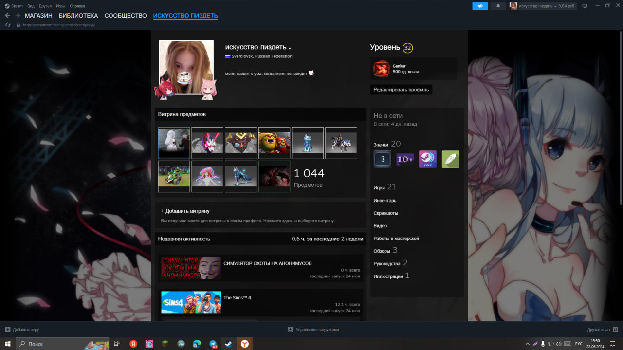Open the green feather badge
This screenshot has width=623, height=350.
(x=451, y=159)
